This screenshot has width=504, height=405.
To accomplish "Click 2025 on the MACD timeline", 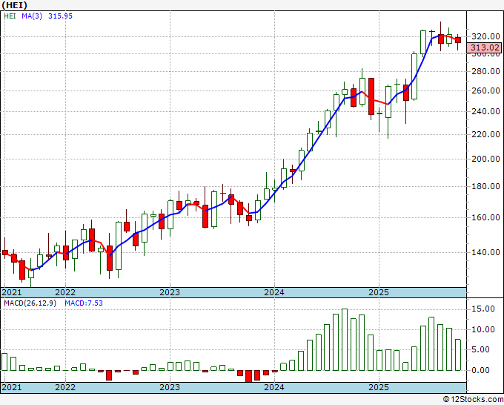I will [x=379, y=387].
